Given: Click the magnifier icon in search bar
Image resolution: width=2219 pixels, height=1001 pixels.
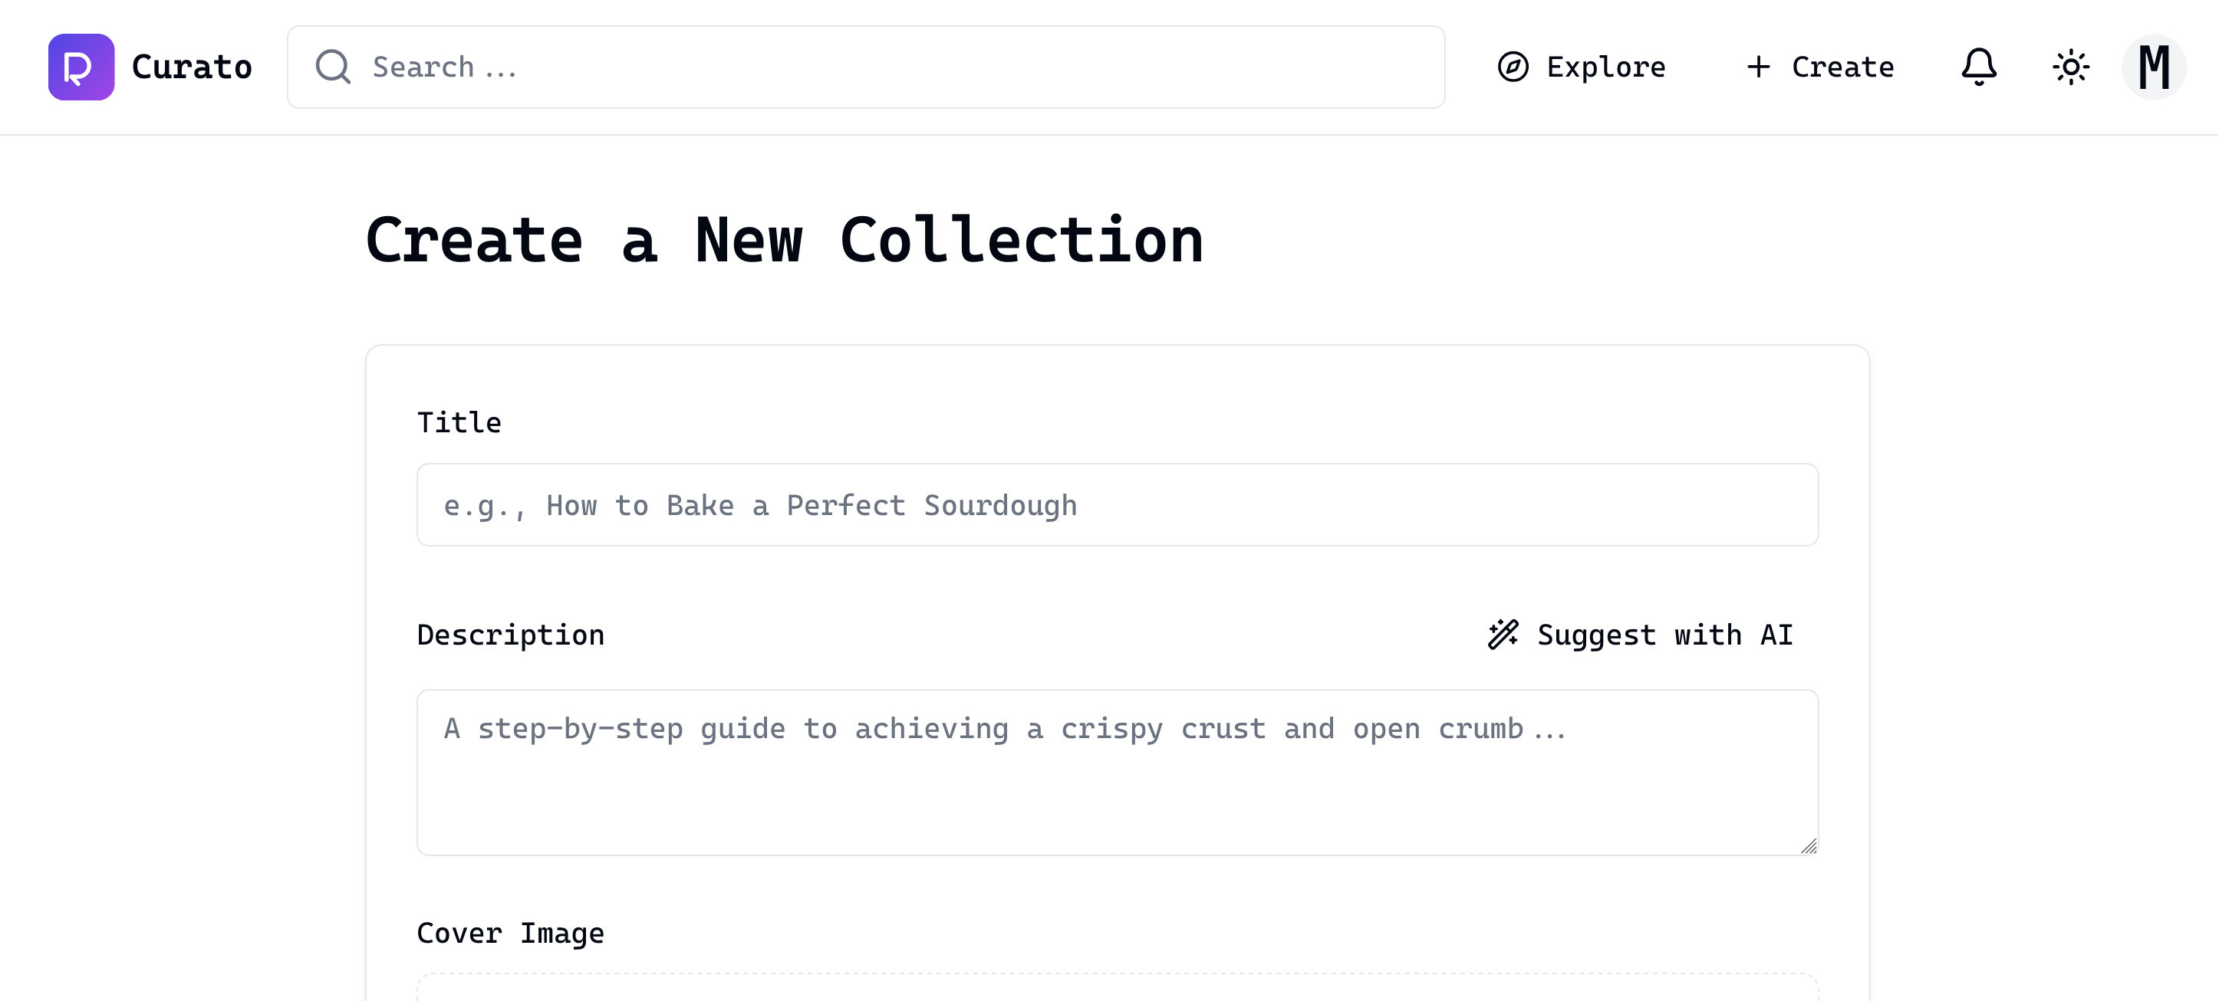Looking at the screenshot, I should pos(333,67).
